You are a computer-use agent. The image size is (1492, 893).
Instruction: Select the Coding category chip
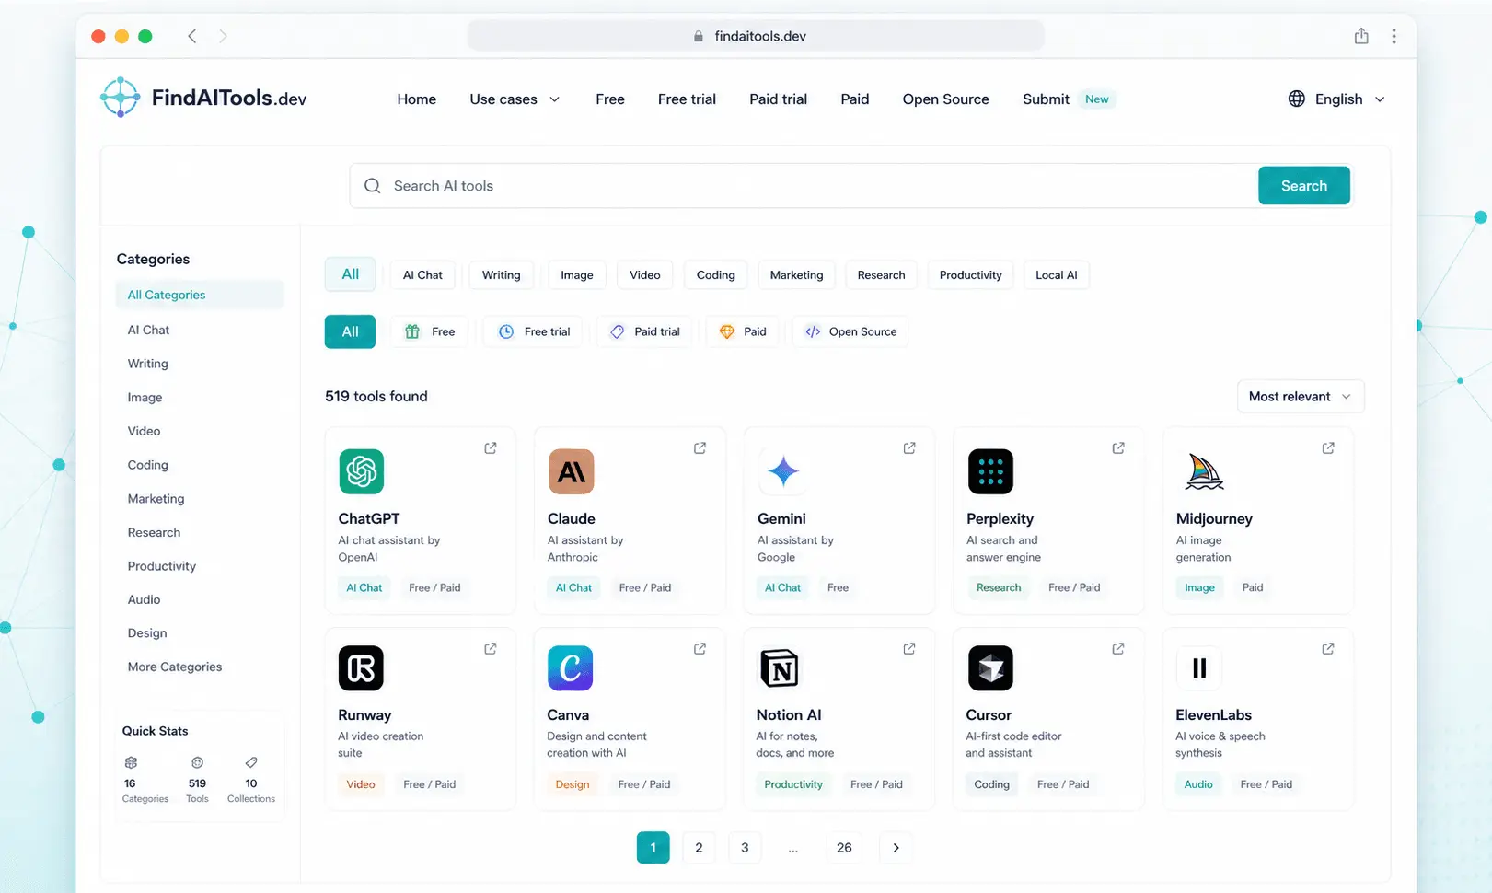[x=715, y=274]
